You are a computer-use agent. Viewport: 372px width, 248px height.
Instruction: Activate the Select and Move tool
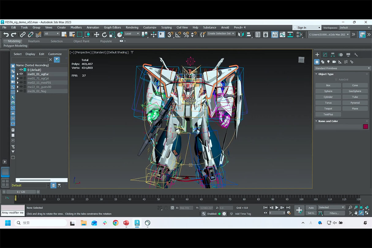(x=96, y=35)
